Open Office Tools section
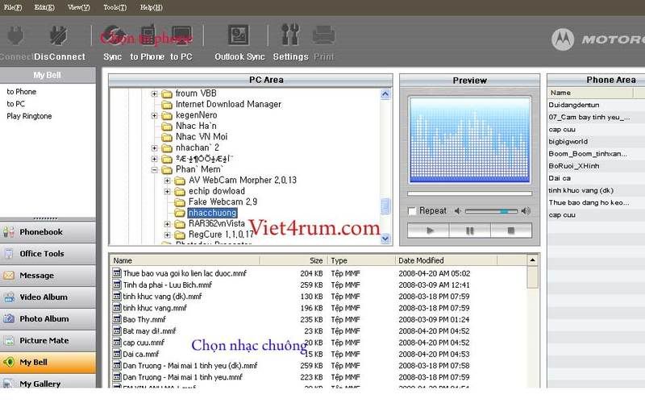Image resolution: width=645 pixels, height=407 pixels. point(48,254)
